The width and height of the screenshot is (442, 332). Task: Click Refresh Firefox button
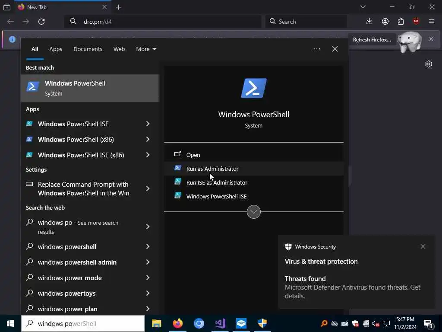coord(372,39)
